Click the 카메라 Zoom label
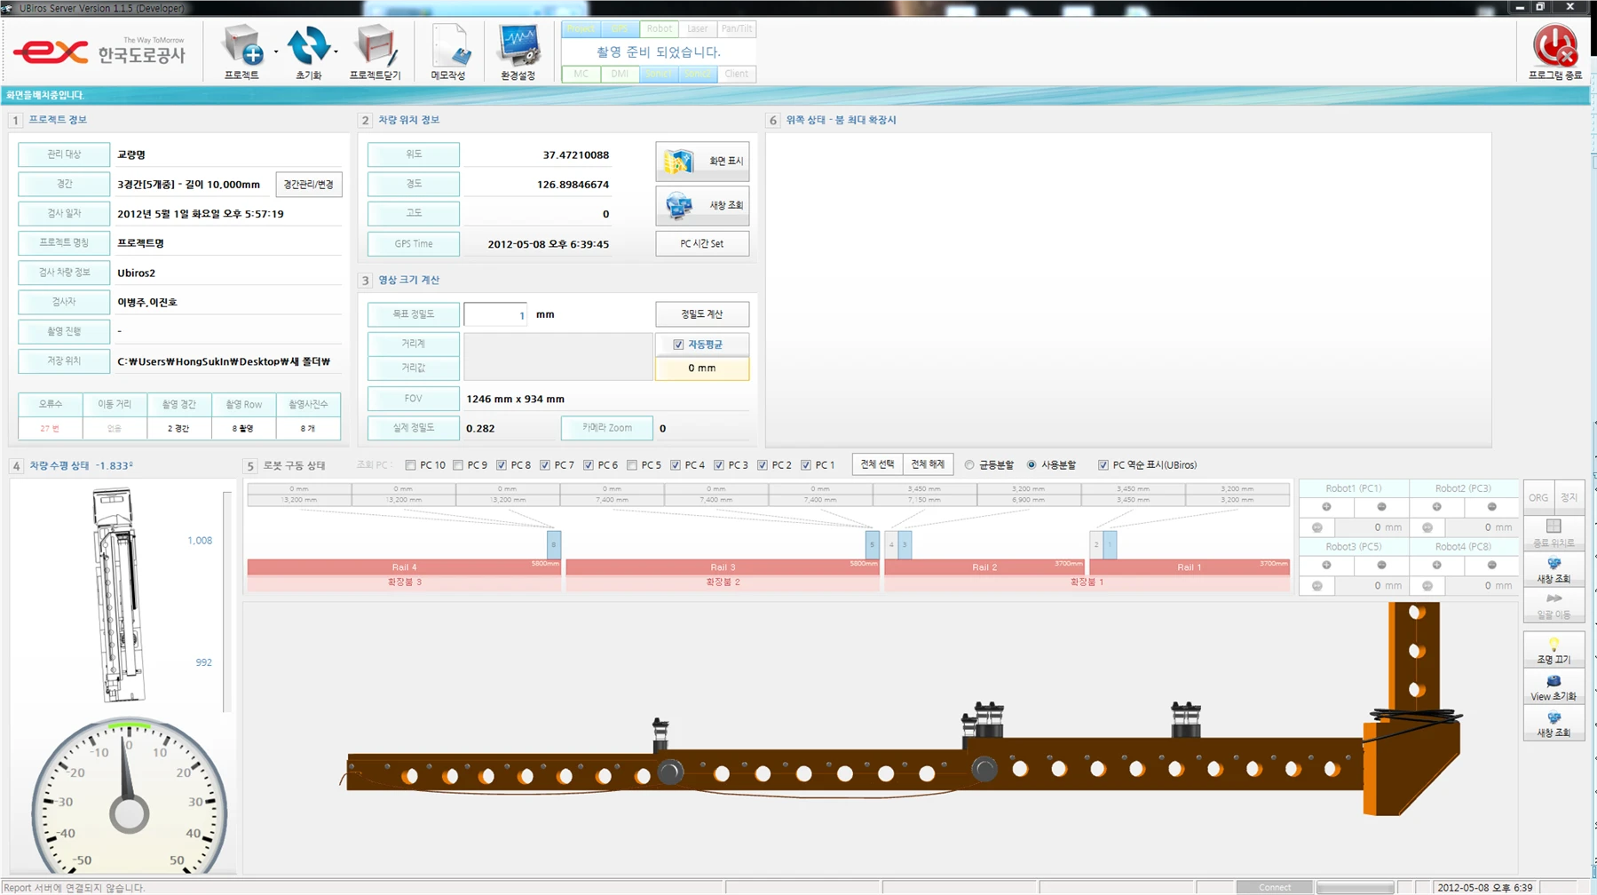Image resolution: width=1597 pixels, height=895 pixels. tap(607, 428)
